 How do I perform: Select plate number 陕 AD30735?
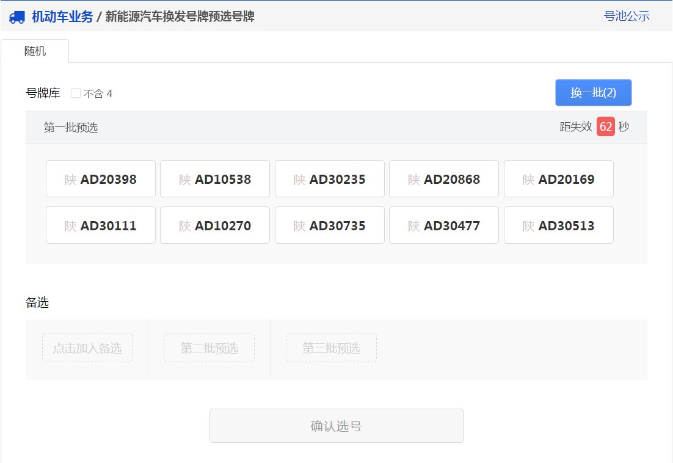pyautogui.click(x=330, y=225)
